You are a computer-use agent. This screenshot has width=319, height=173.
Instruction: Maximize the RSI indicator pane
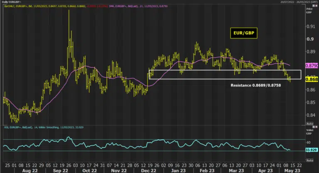[314, 127]
